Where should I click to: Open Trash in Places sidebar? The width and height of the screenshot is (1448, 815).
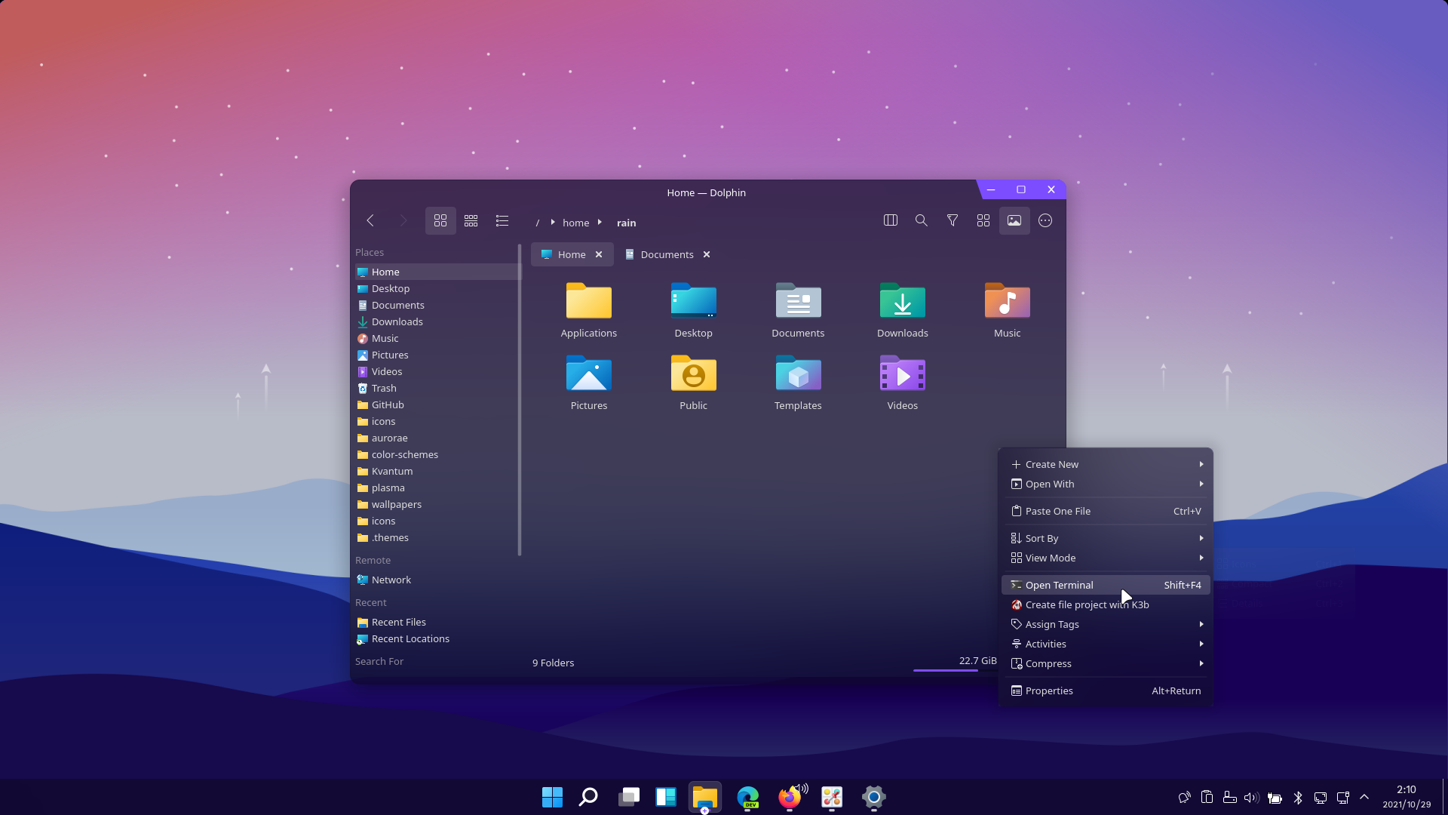436,388
